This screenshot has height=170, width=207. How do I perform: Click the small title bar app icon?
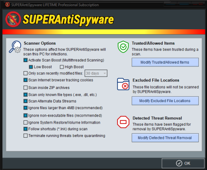coord(7,5)
